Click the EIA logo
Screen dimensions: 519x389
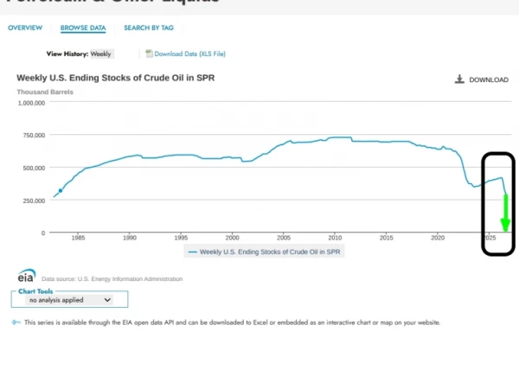tap(27, 276)
